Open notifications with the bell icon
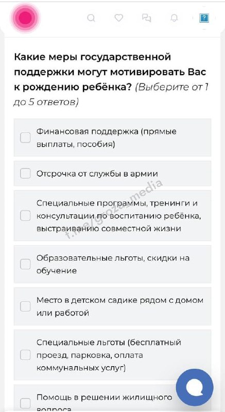This screenshot has width=225, height=412. (174, 18)
